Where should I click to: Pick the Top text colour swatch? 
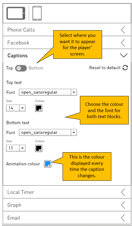[39, 108]
